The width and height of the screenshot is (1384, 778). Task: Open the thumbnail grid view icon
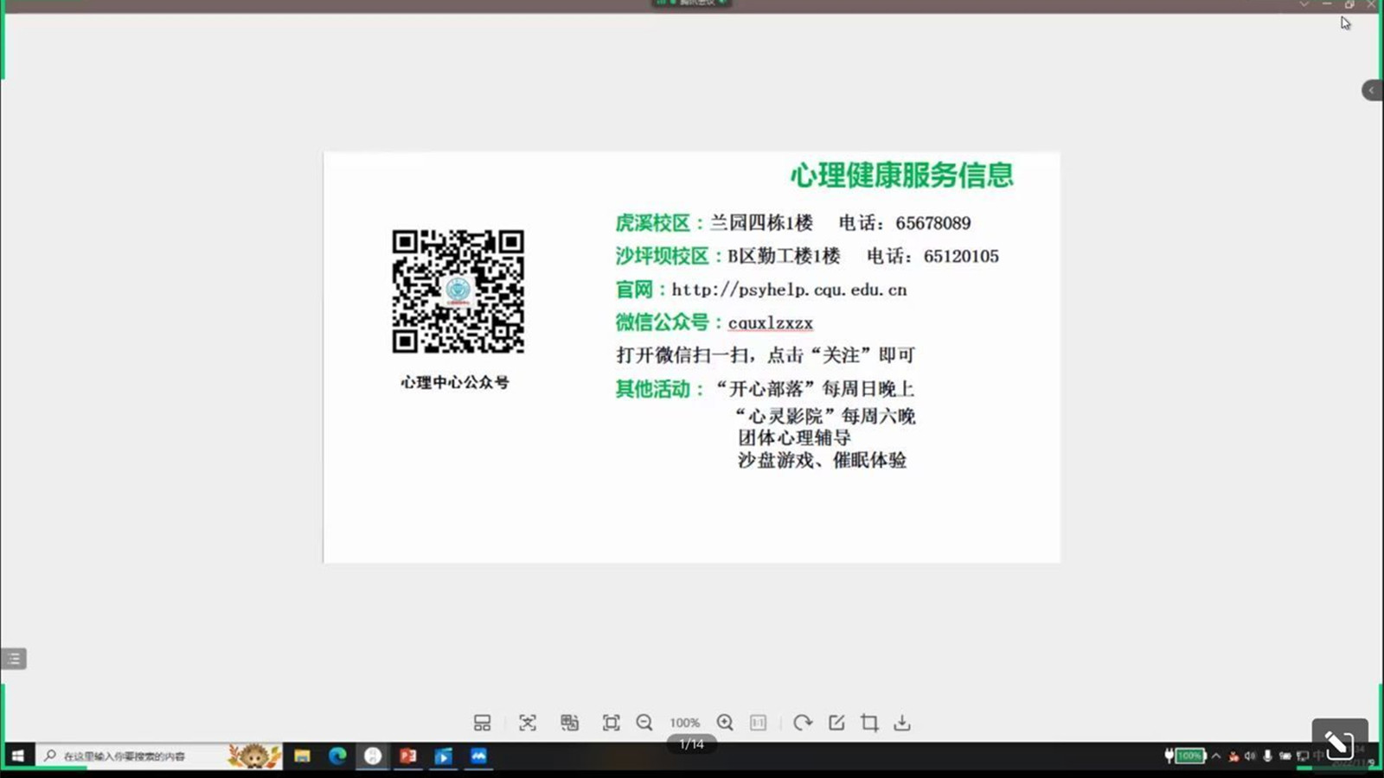(x=482, y=723)
